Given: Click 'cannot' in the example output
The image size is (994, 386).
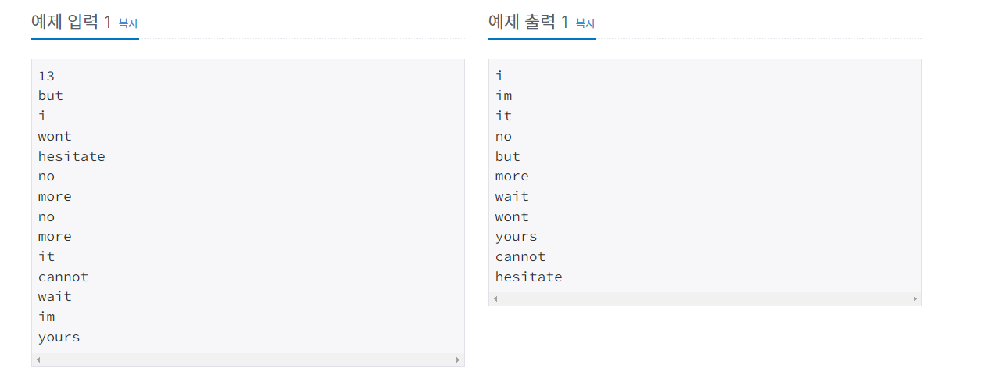Looking at the screenshot, I should (x=520, y=256).
